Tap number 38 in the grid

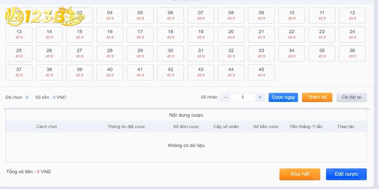(49, 72)
